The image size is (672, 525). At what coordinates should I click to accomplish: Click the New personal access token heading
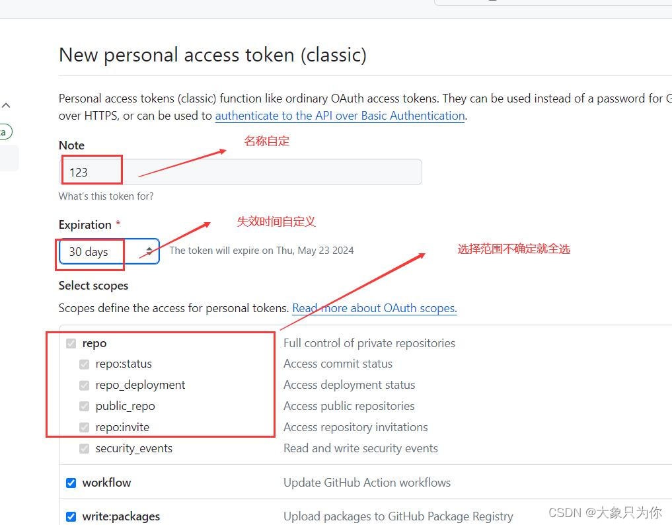click(x=213, y=56)
